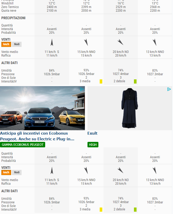
Task: Select '93%' humidity value above the ads
Action: (86, 70)
